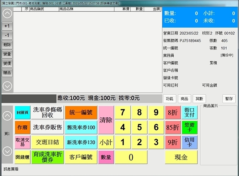Click keypad digit 7
The width and height of the screenshot is (239, 176).
(123, 113)
